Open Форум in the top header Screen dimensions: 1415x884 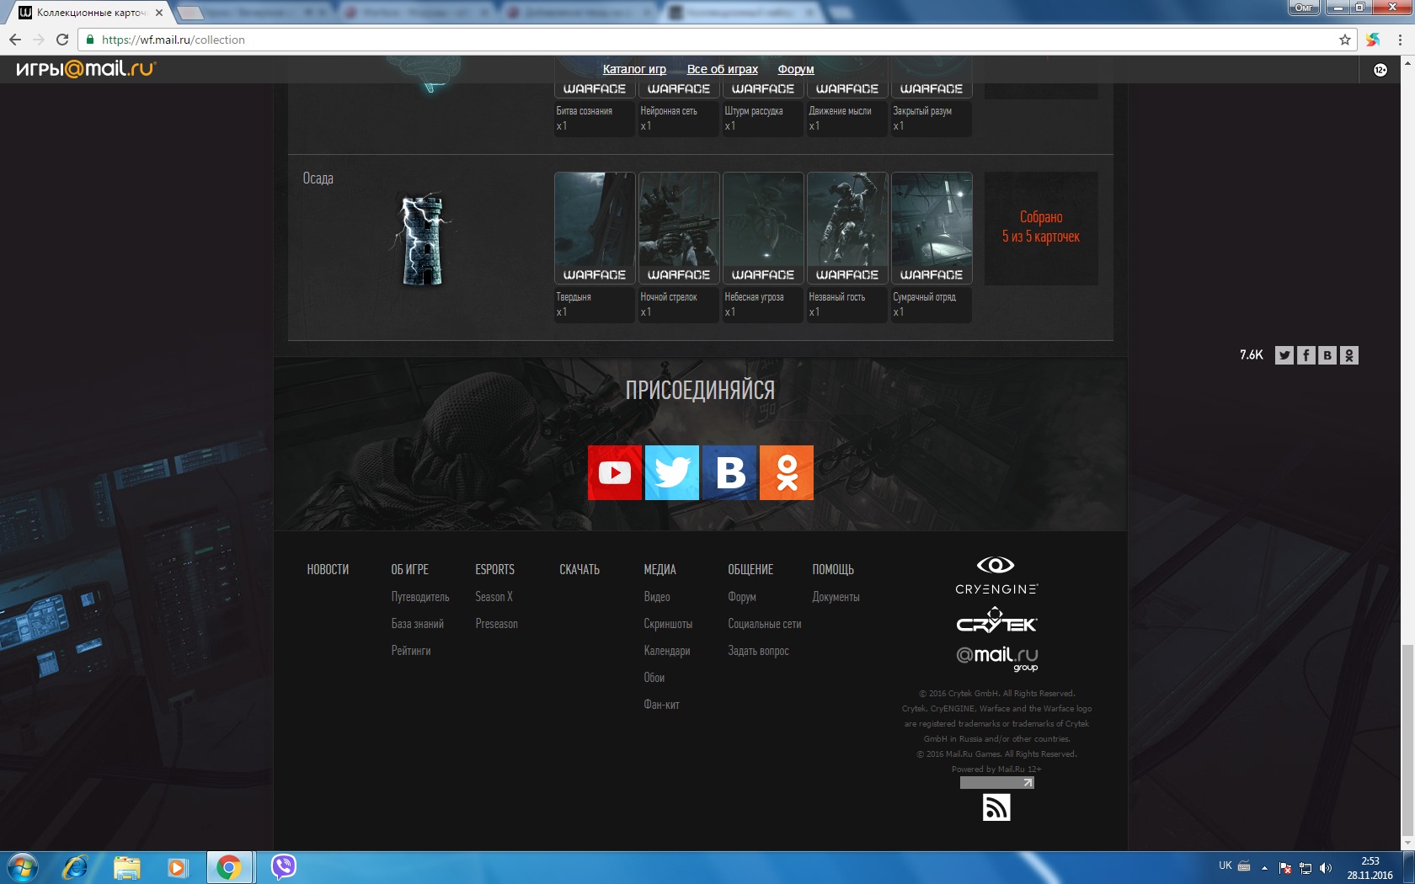796,69
